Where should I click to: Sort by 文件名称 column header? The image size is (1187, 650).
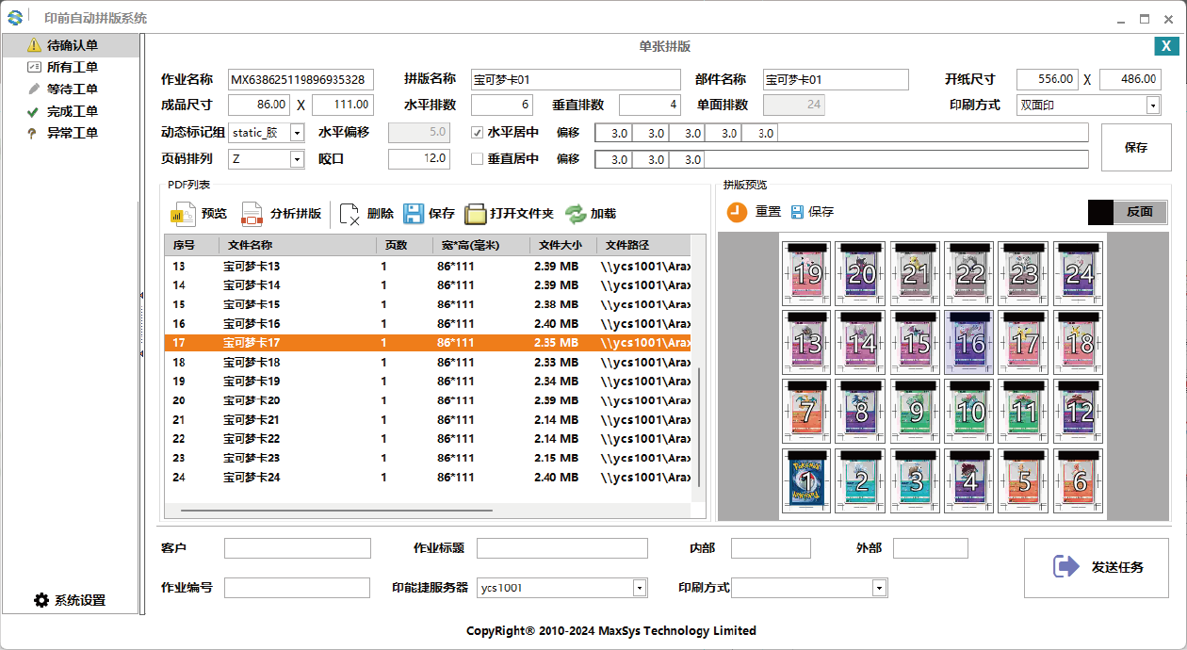[300, 245]
